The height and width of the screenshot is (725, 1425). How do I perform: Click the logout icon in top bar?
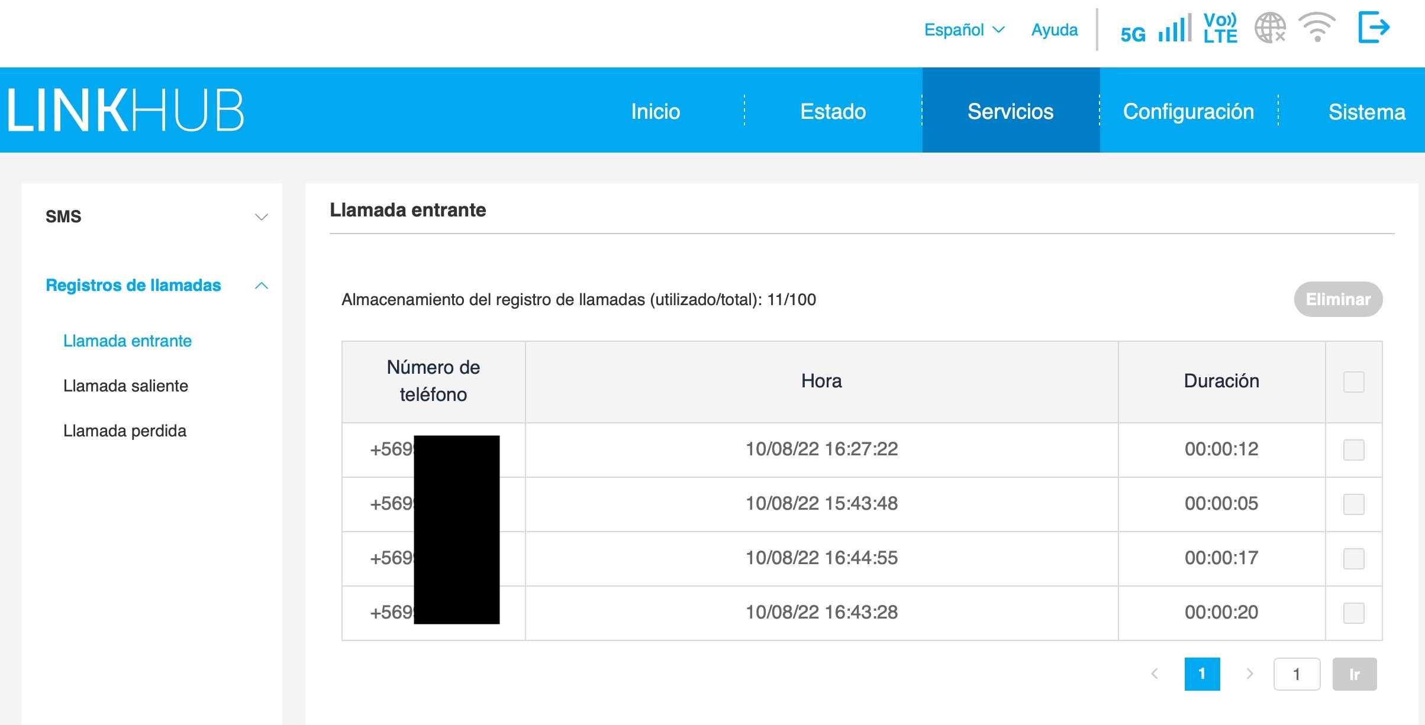click(x=1373, y=28)
